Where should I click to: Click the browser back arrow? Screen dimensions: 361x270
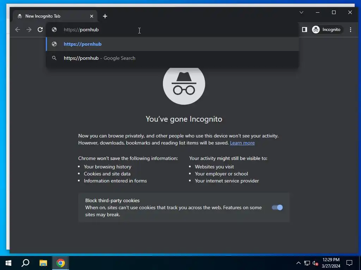(18, 30)
